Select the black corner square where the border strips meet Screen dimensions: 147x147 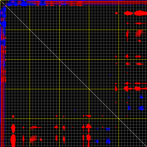[x=3, y=3]
